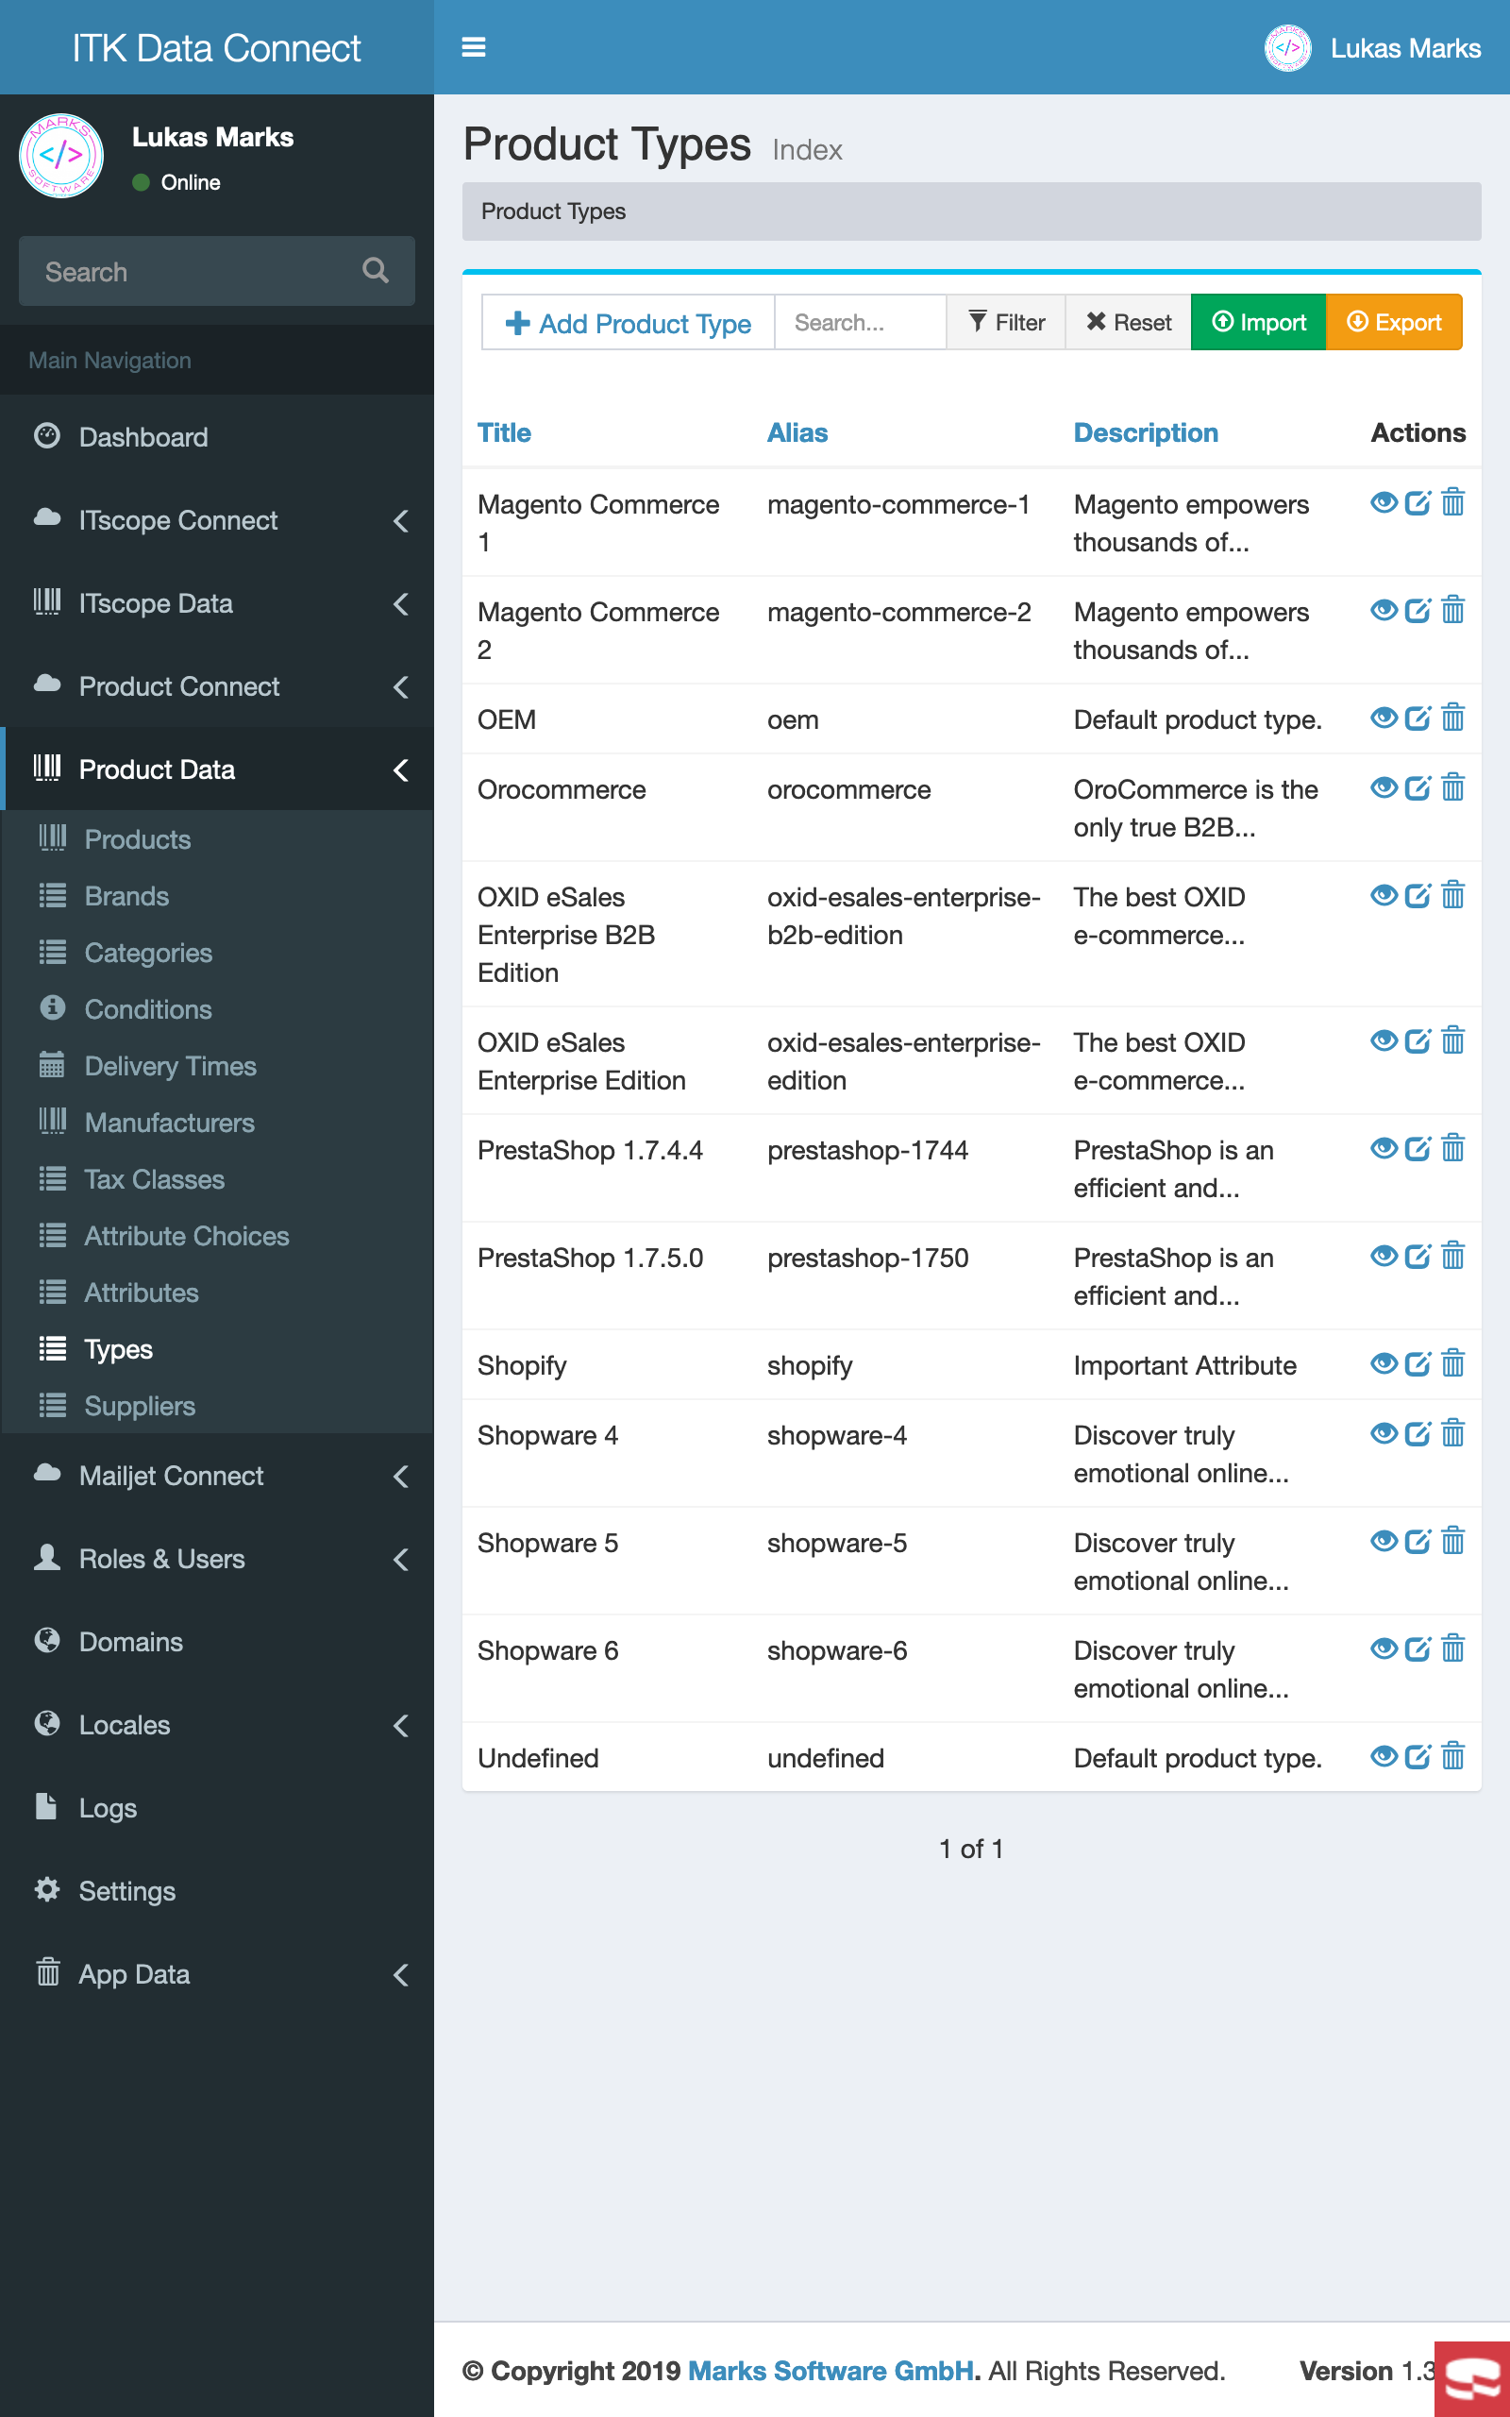1510x2417 pixels.
Task: Open the Marks Software GmbH link
Action: 830,2371
